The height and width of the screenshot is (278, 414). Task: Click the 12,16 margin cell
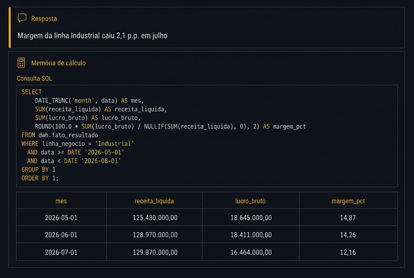pos(348,252)
